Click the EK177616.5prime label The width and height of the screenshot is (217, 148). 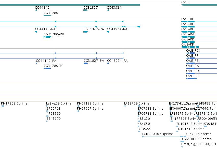[x=184, y=119]
